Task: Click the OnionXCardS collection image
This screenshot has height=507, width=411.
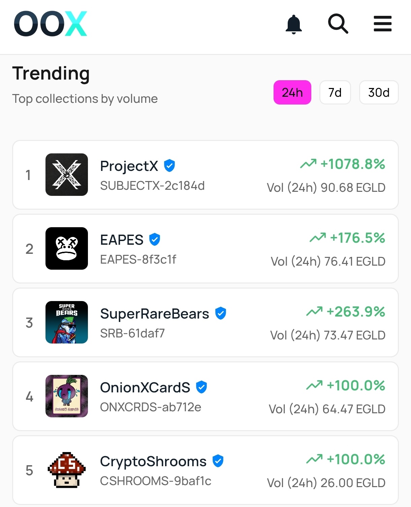Action: coord(67,396)
